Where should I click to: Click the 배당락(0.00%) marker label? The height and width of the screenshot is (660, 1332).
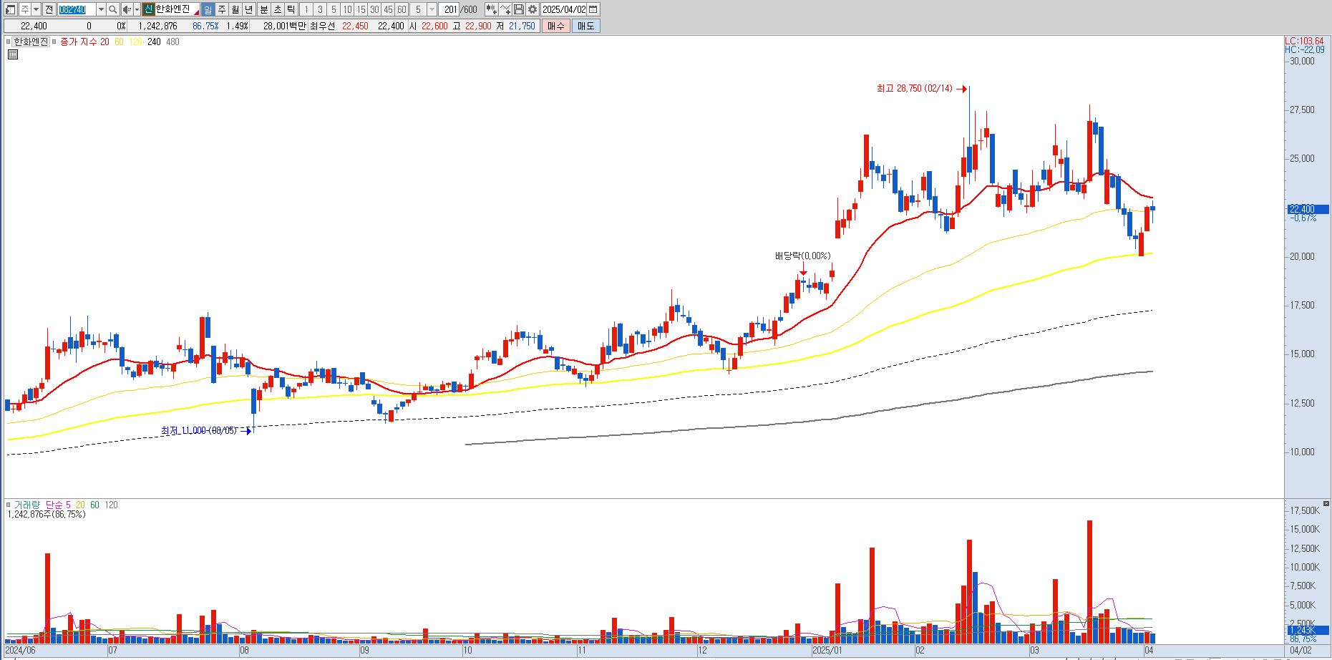coord(802,256)
